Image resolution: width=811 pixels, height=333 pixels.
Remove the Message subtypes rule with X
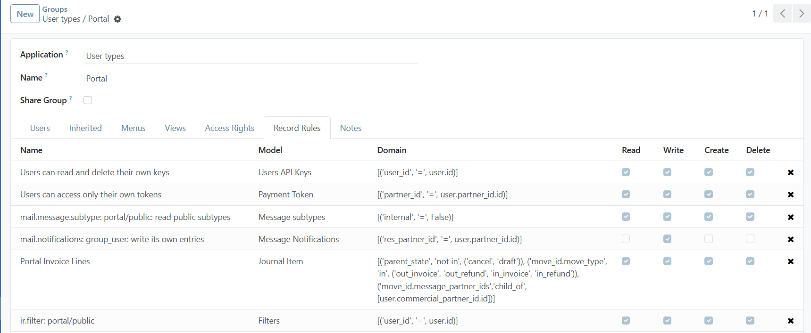(x=790, y=217)
